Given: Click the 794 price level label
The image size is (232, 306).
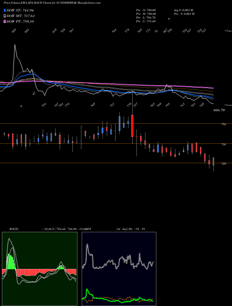Looking at the screenshot, I should pos(223,124).
